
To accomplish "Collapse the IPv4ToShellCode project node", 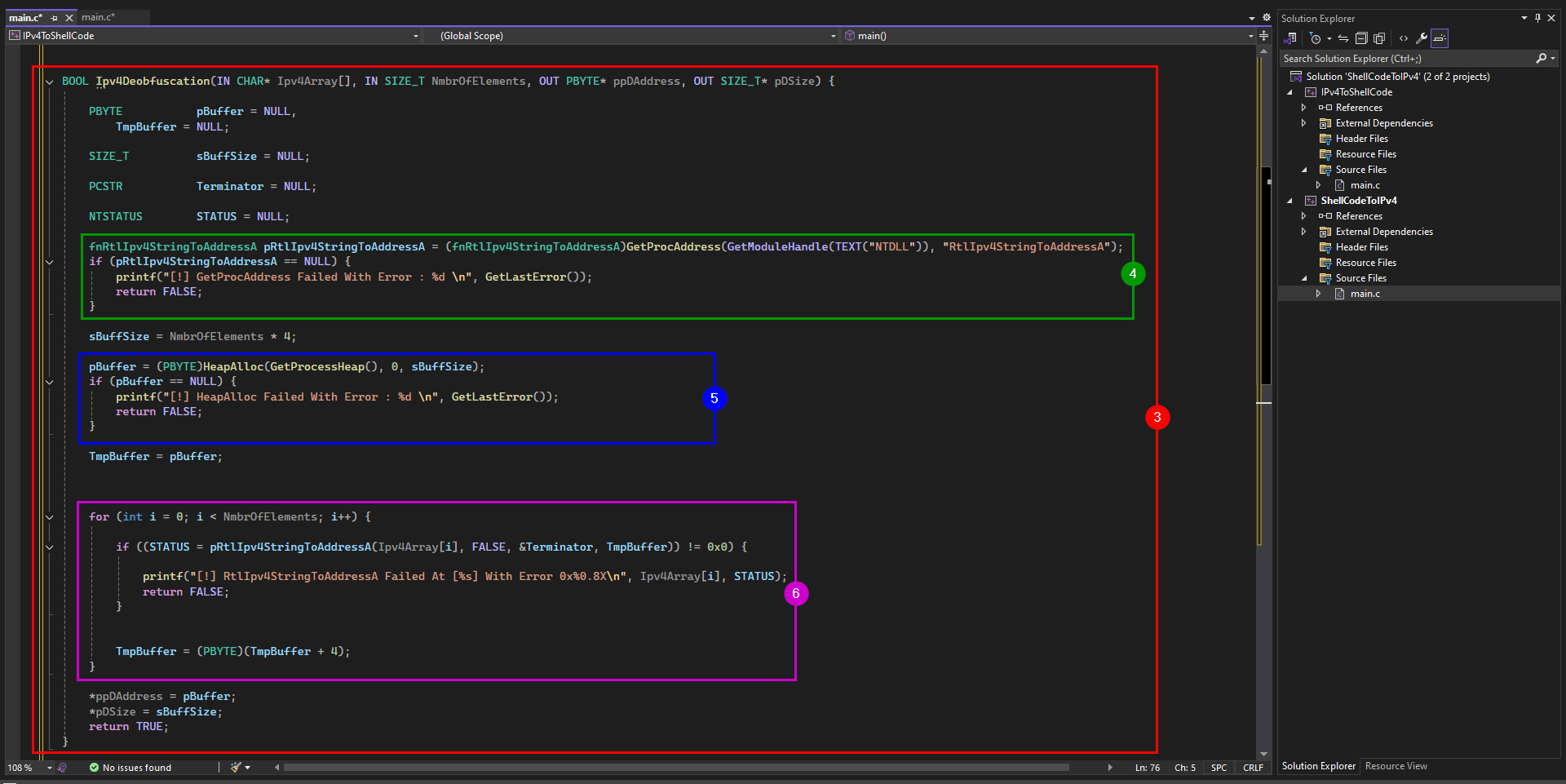I will point(1290,92).
